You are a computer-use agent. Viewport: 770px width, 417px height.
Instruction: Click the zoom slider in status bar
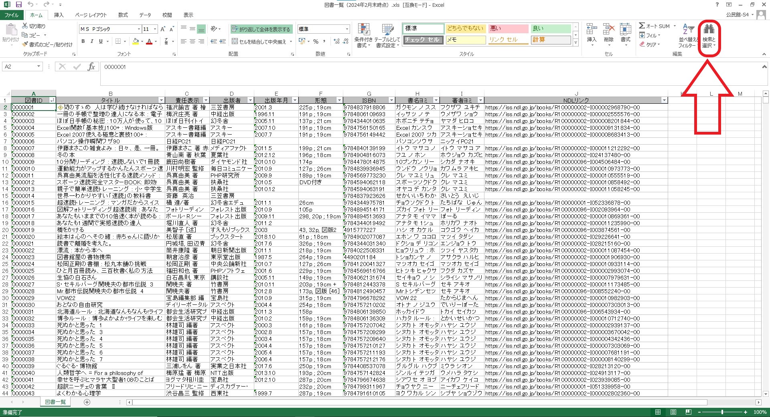point(722,412)
